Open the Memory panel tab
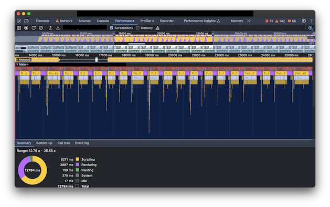 pyautogui.click(x=237, y=21)
